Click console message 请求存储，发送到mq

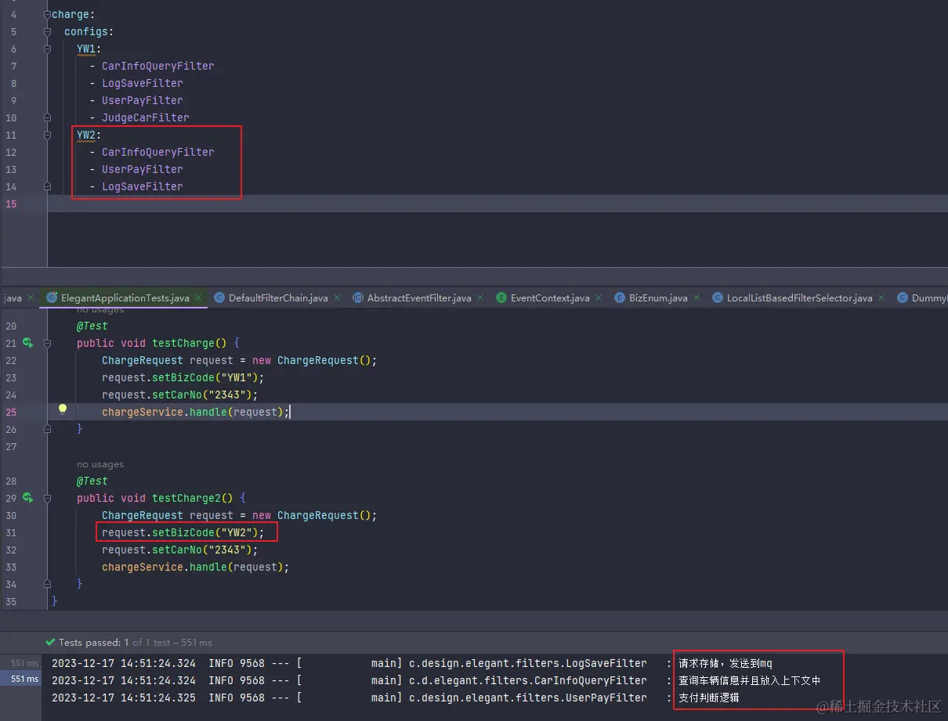coord(725,663)
